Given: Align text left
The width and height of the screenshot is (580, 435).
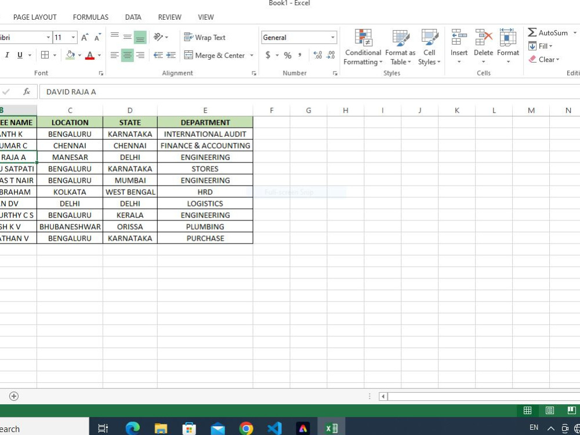Looking at the screenshot, I should [115, 55].
